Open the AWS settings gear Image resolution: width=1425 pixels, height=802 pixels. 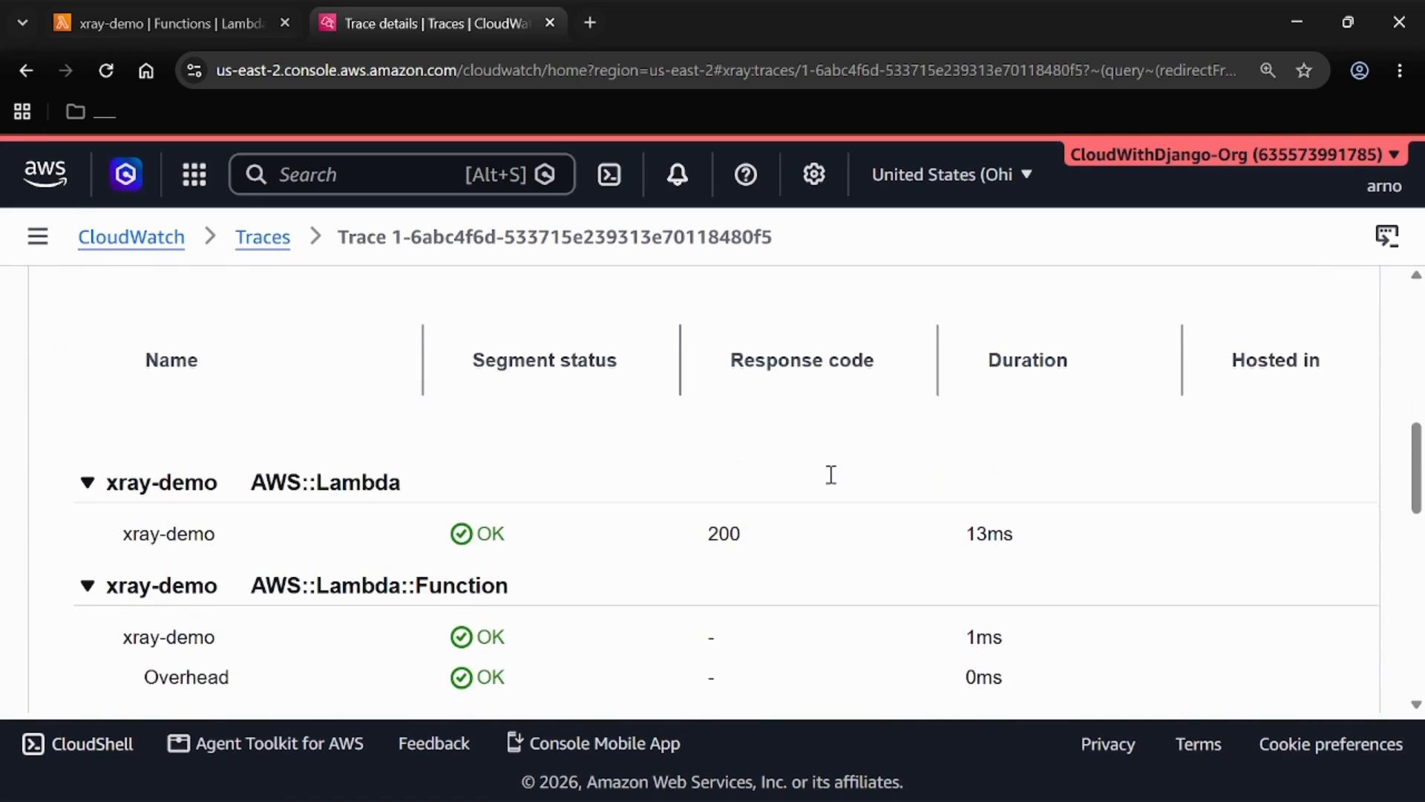tap(814, 175)
